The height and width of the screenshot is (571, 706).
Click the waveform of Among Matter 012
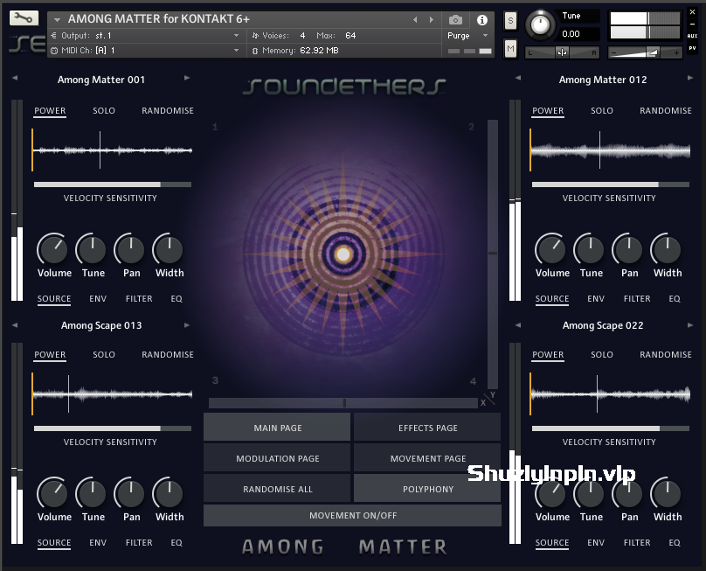610,150
